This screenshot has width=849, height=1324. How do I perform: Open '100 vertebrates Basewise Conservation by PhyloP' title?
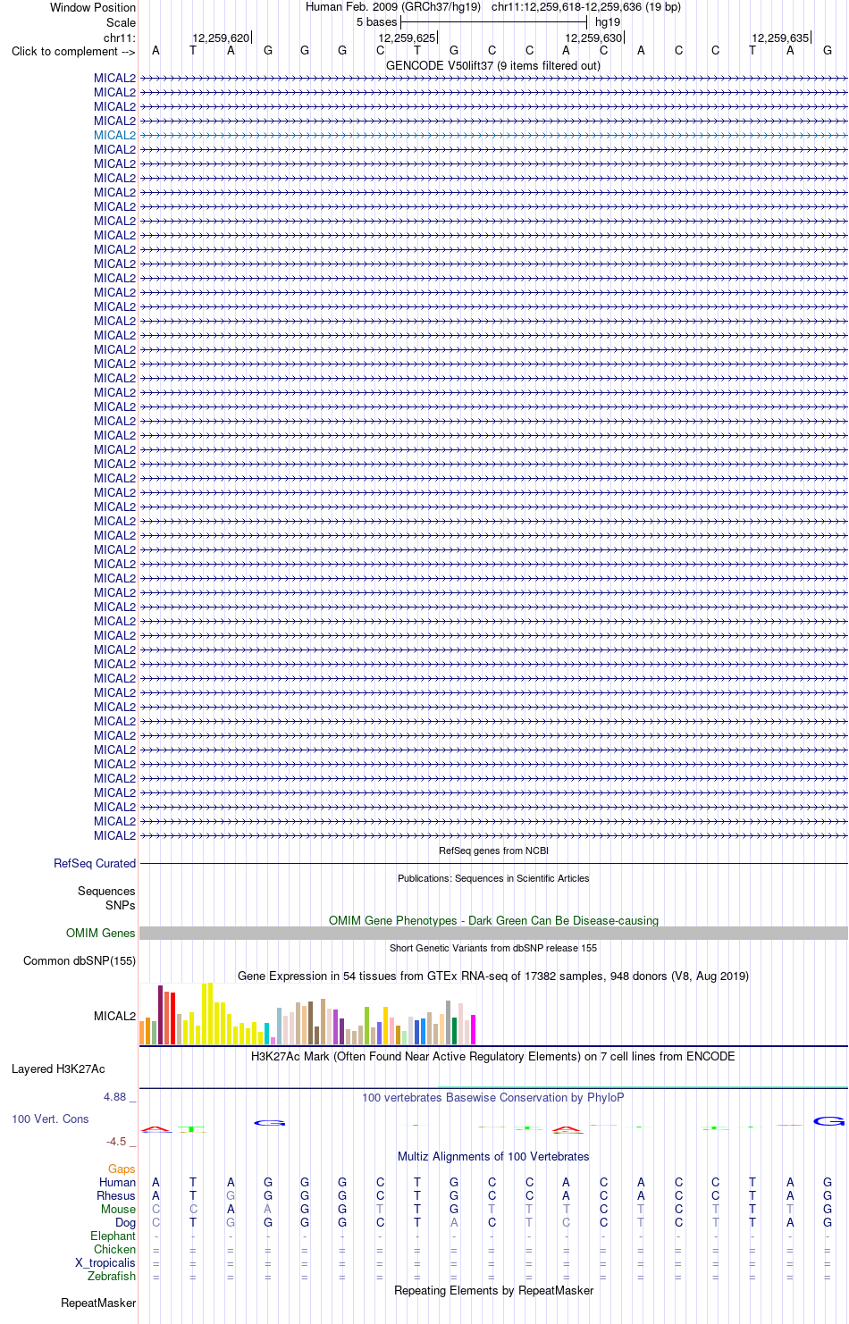click(x=493, y=1097)
